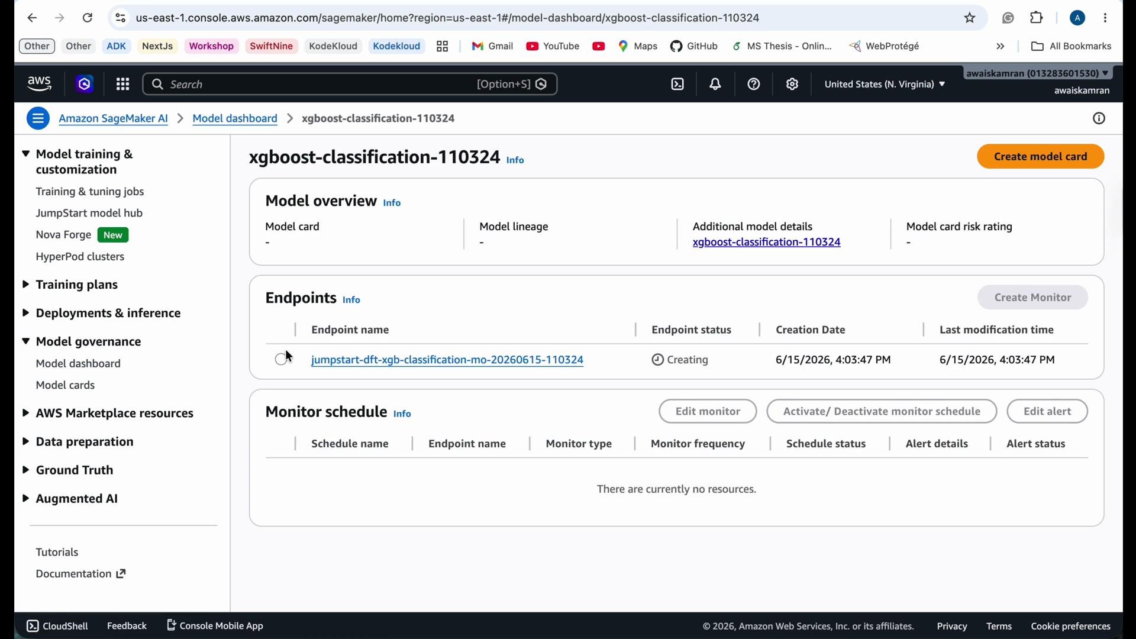Open Training & tuning jobs in the sidebar
1136x639 pixels.
(90, 192)
